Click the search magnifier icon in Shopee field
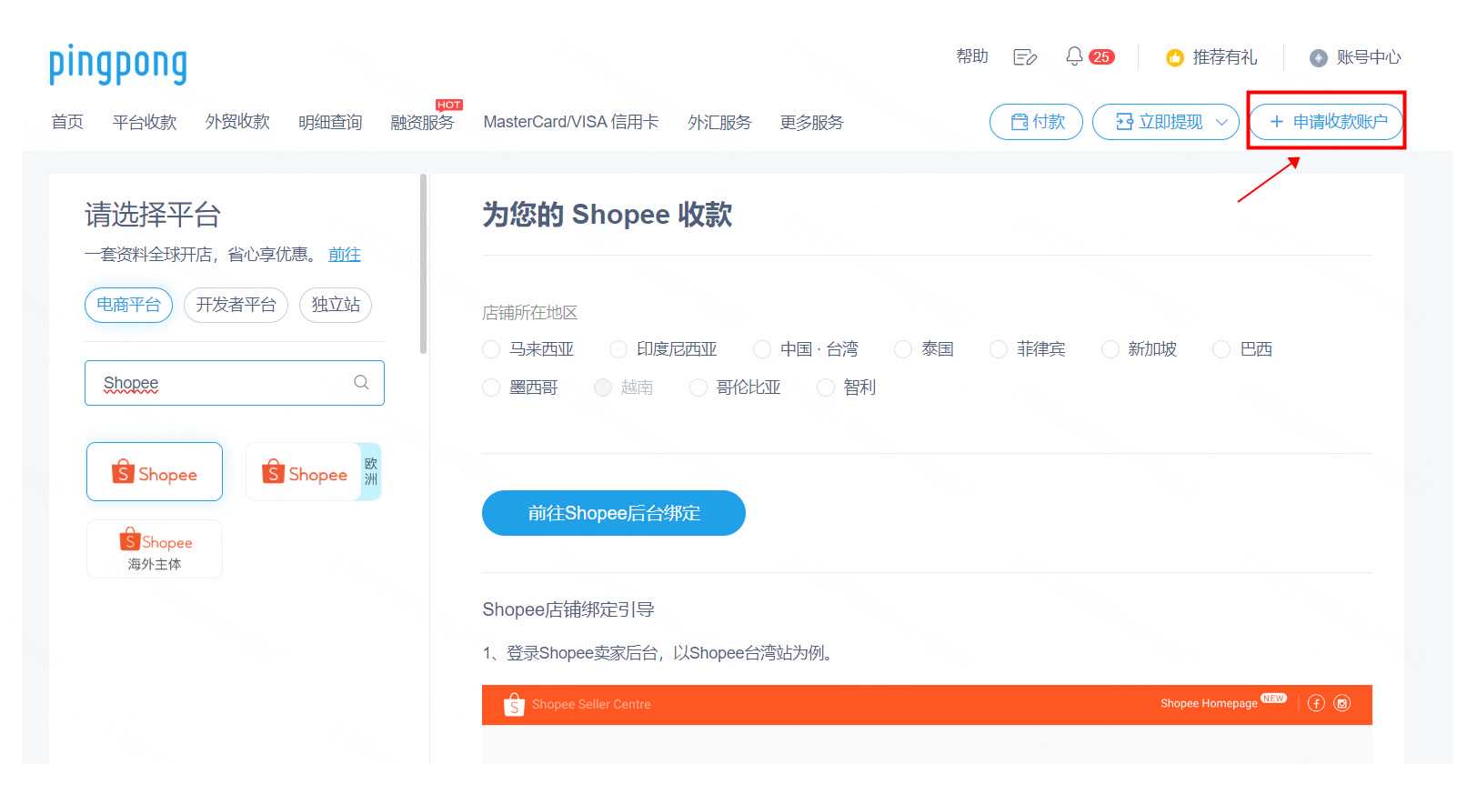This screenshot has height=785, width=1477. [361, 382]
